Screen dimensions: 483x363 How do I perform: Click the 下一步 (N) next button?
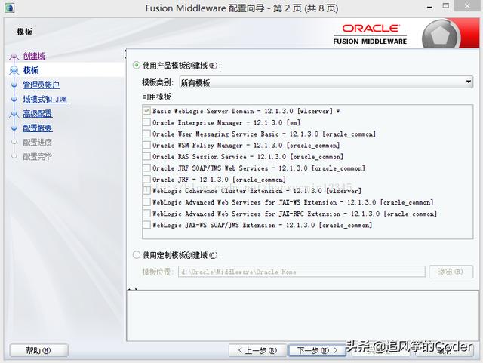[x=317, y=350]
